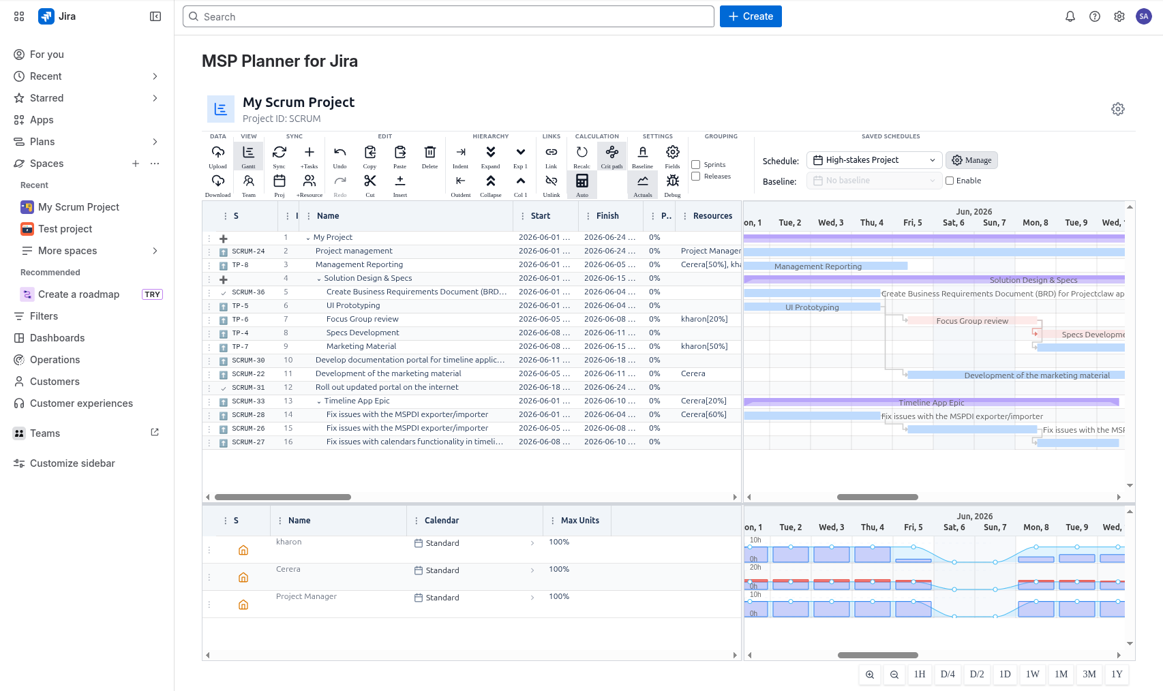Click the Cut scissors icon

370,185
